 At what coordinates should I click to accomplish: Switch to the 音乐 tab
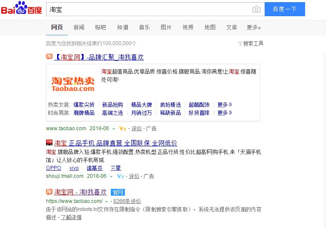[x=144, y=27]
